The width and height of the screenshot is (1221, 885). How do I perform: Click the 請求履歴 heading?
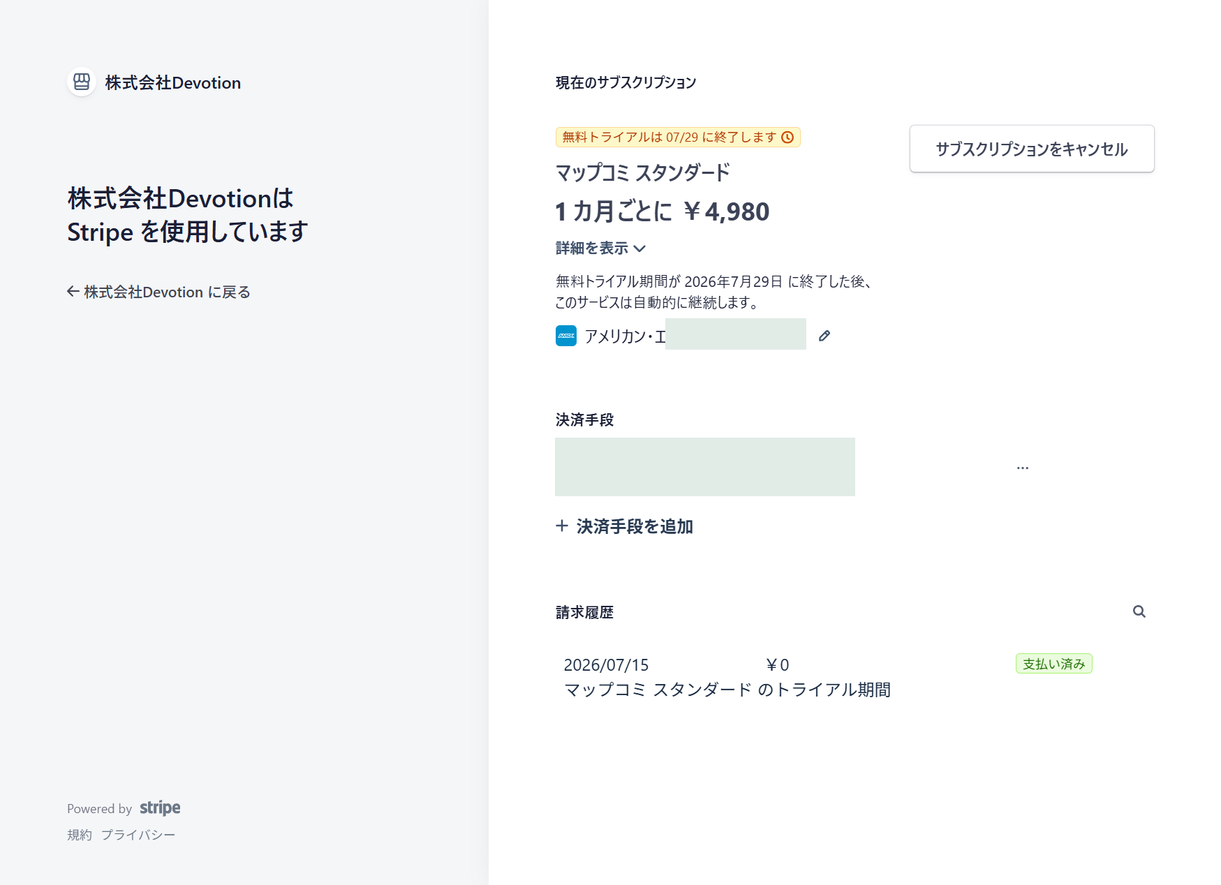click(584, 612)
